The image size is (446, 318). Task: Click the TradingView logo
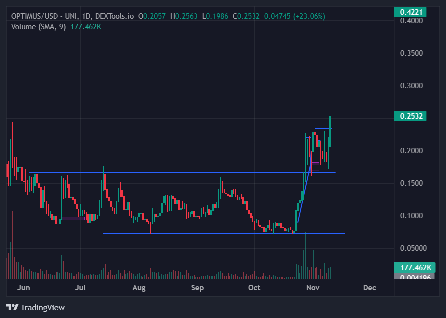coord(36,307)
